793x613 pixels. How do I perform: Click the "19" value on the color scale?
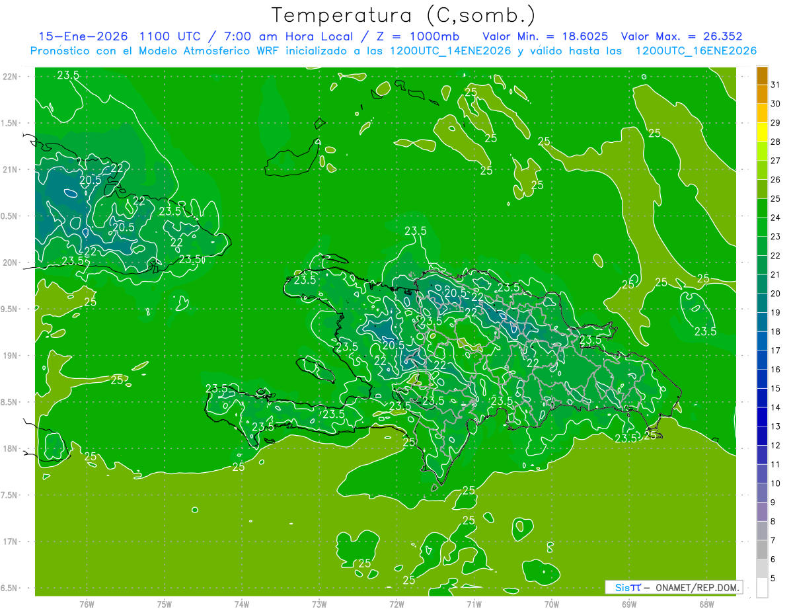point(775,313)
